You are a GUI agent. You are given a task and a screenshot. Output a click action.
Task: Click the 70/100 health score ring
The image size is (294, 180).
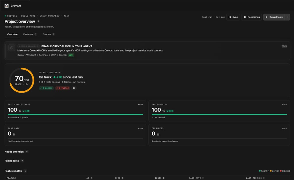22,80
